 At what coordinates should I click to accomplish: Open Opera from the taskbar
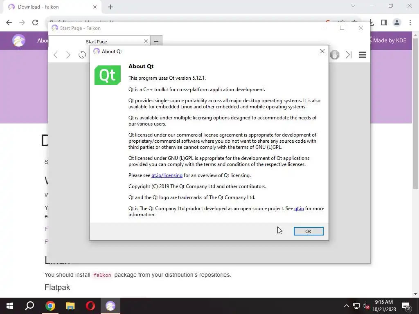coord(90,306)
